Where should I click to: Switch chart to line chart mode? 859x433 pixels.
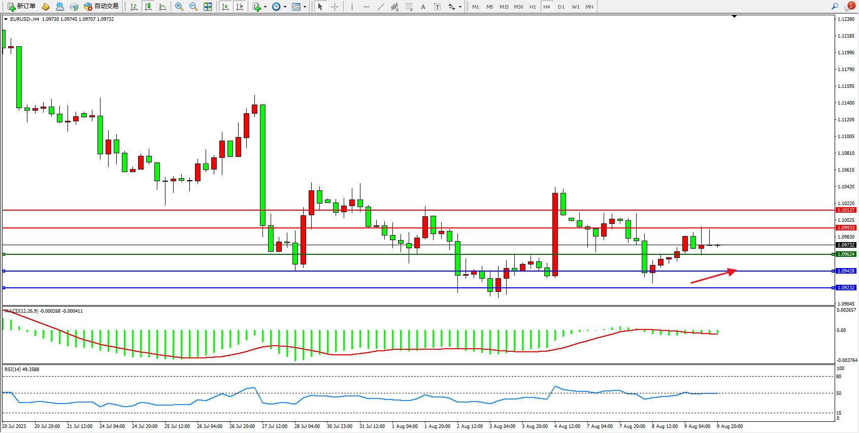162,7
